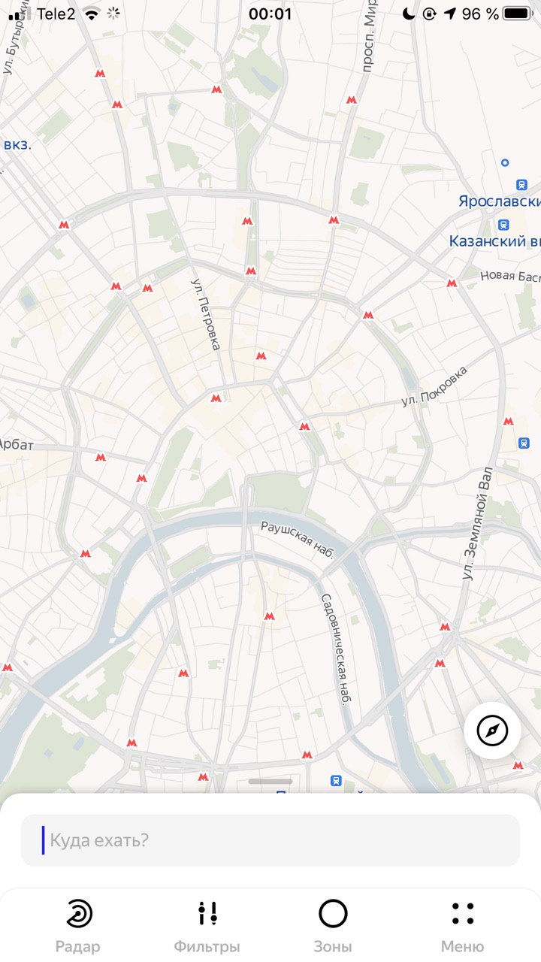The width and height of the screenshot is (541, 962).
Task: Select the railway station icon near Ярославский
Action: point(521,184)
